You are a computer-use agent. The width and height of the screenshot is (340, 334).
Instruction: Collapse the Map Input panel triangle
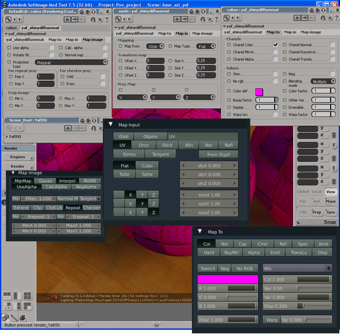coord(111,124)
